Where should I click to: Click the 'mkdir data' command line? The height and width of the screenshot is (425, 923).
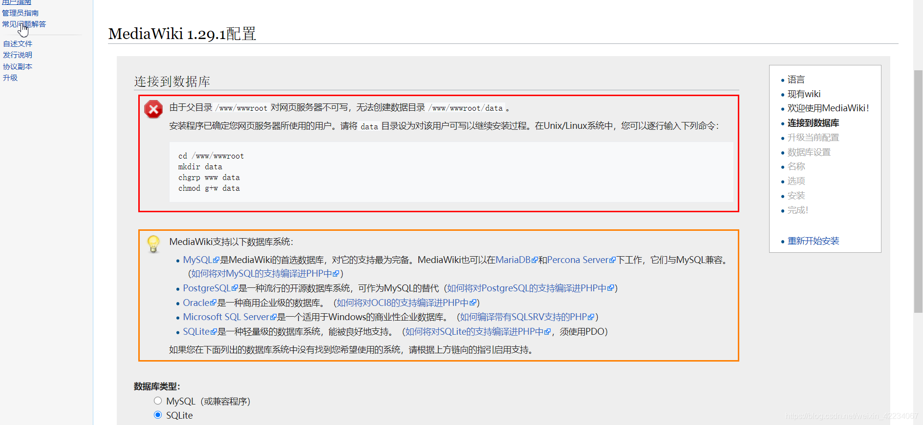pos(200,167)
